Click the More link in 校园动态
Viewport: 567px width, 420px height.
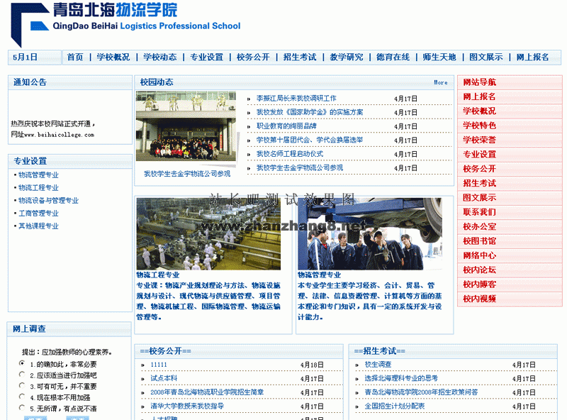tap(439, 83)
